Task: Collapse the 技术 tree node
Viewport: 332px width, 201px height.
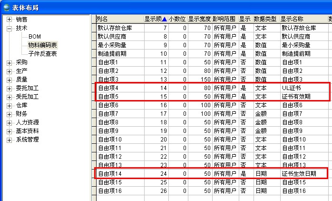Action: pos(10,28)
